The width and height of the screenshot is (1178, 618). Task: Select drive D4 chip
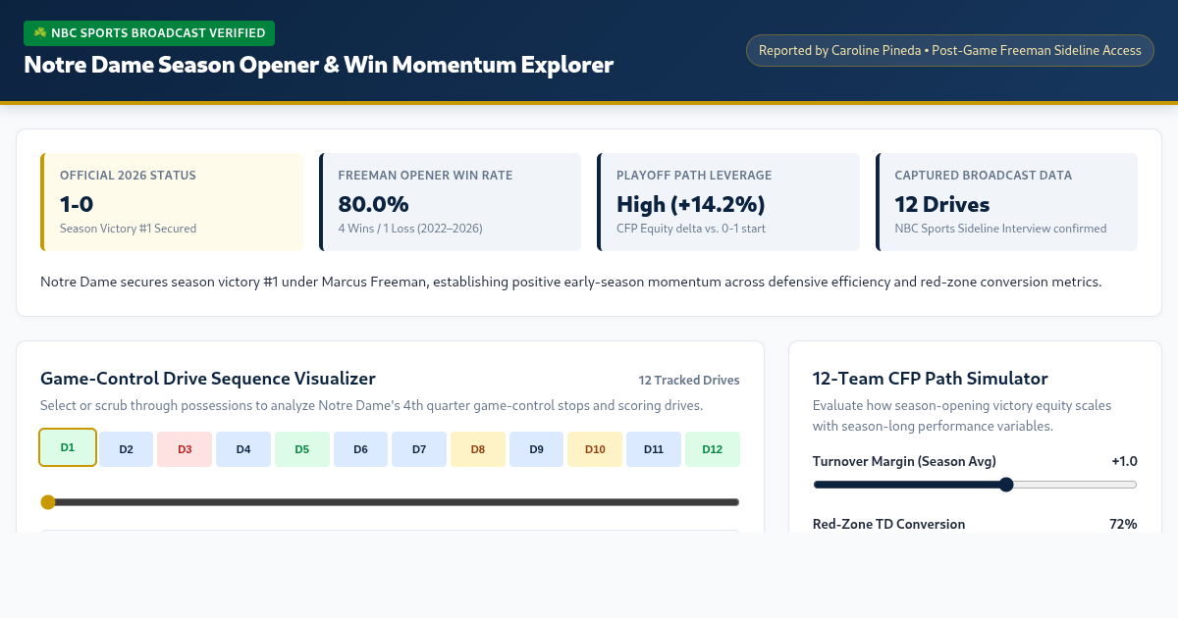(x=243, y=449)
